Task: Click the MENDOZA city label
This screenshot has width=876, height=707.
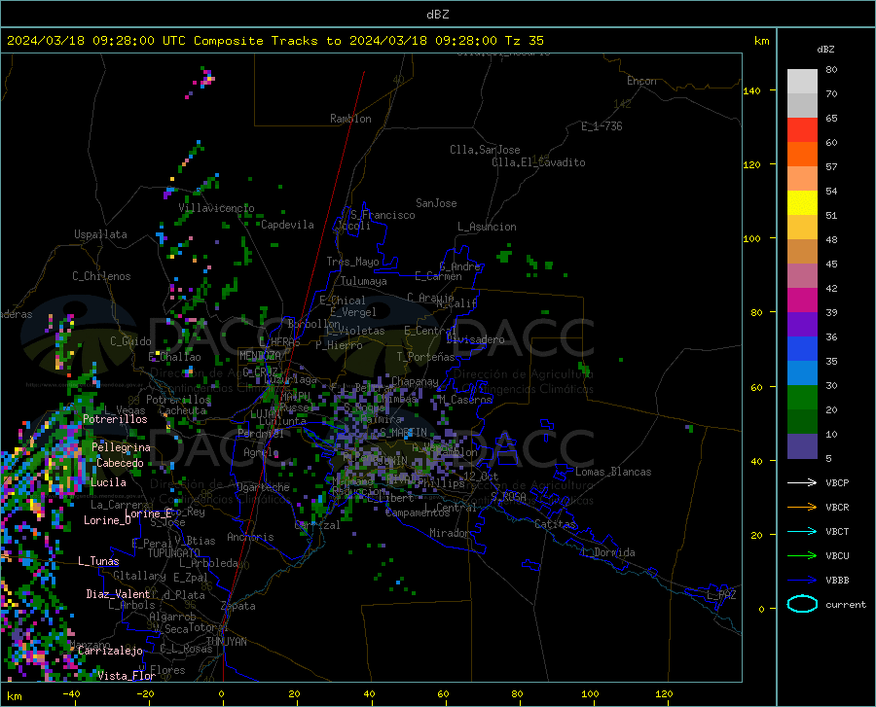Action: [x=260, y=356]
